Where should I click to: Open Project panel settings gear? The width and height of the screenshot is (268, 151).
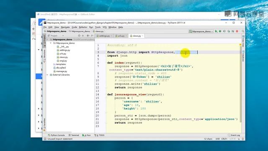coord(88,36)
